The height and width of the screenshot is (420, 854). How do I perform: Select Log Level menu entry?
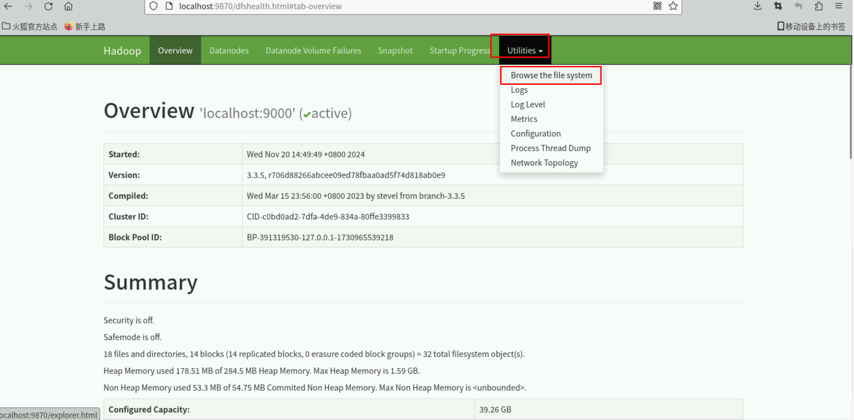coord(528,105)
